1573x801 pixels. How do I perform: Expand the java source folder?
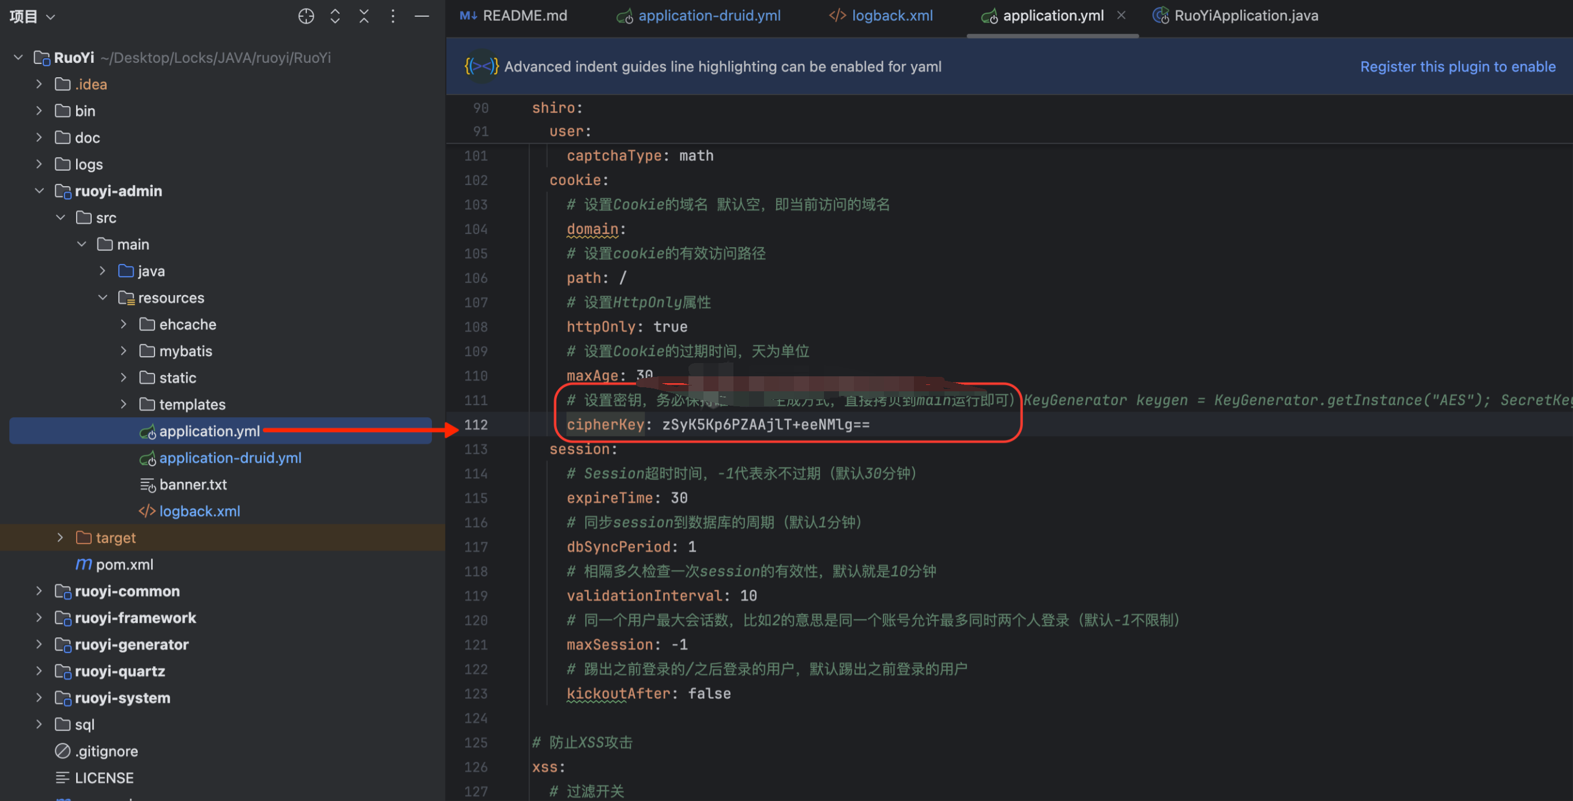click(x=103, y=271)
